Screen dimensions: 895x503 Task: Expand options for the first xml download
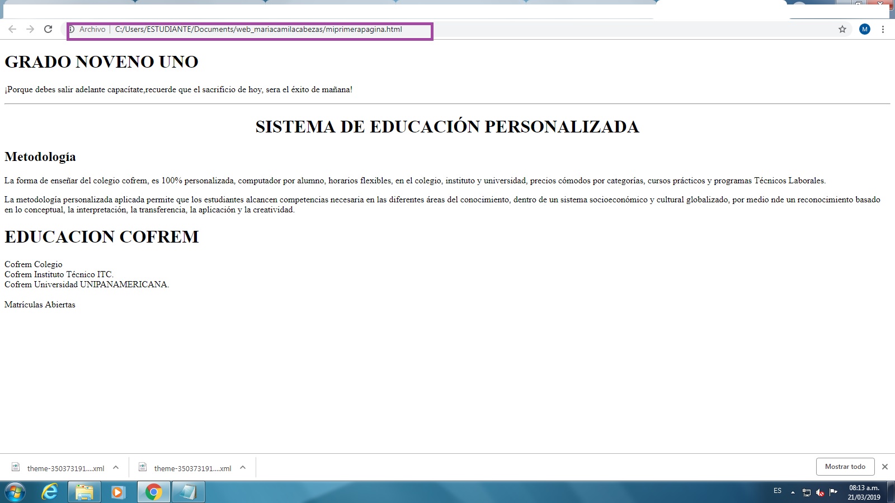[x=116, y=468]
